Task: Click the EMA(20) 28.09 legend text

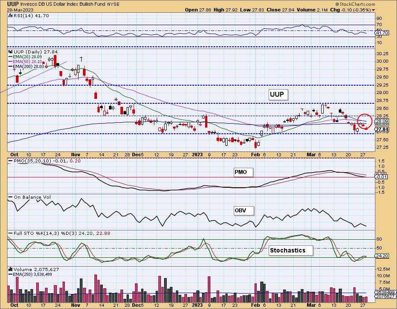Action: coord(27,57)
